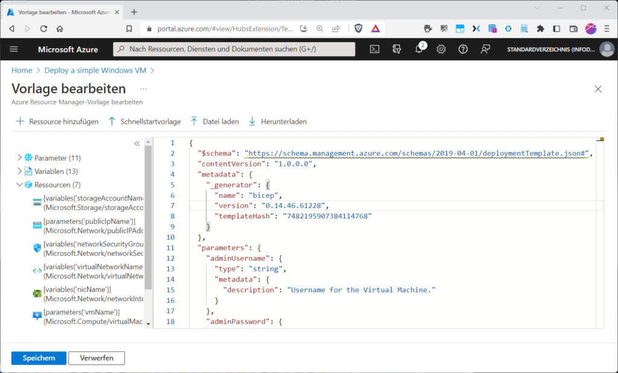Open the browser extensions puzzle icon
The width and height of the screenshot is (618, 373).
point(540,29)
